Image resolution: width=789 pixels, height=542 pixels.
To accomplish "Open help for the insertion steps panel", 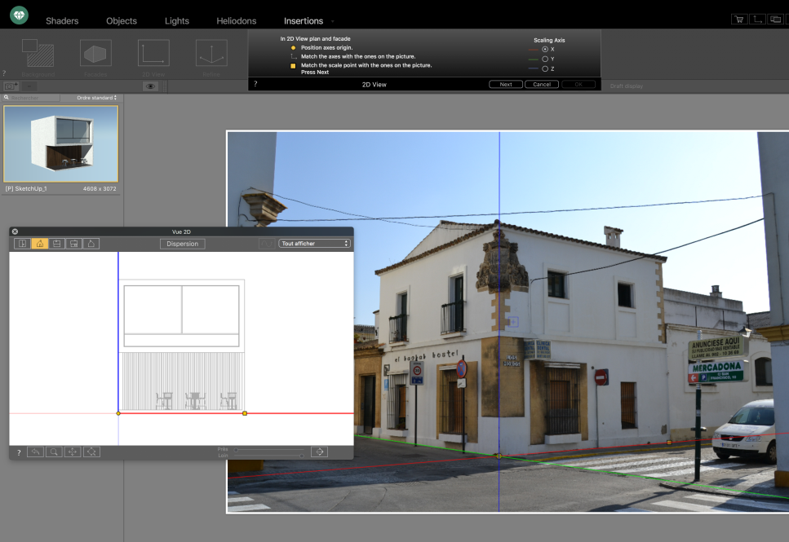I will pos(4,73).
